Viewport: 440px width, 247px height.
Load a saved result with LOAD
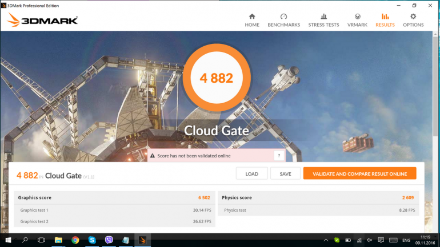(251, 173)
